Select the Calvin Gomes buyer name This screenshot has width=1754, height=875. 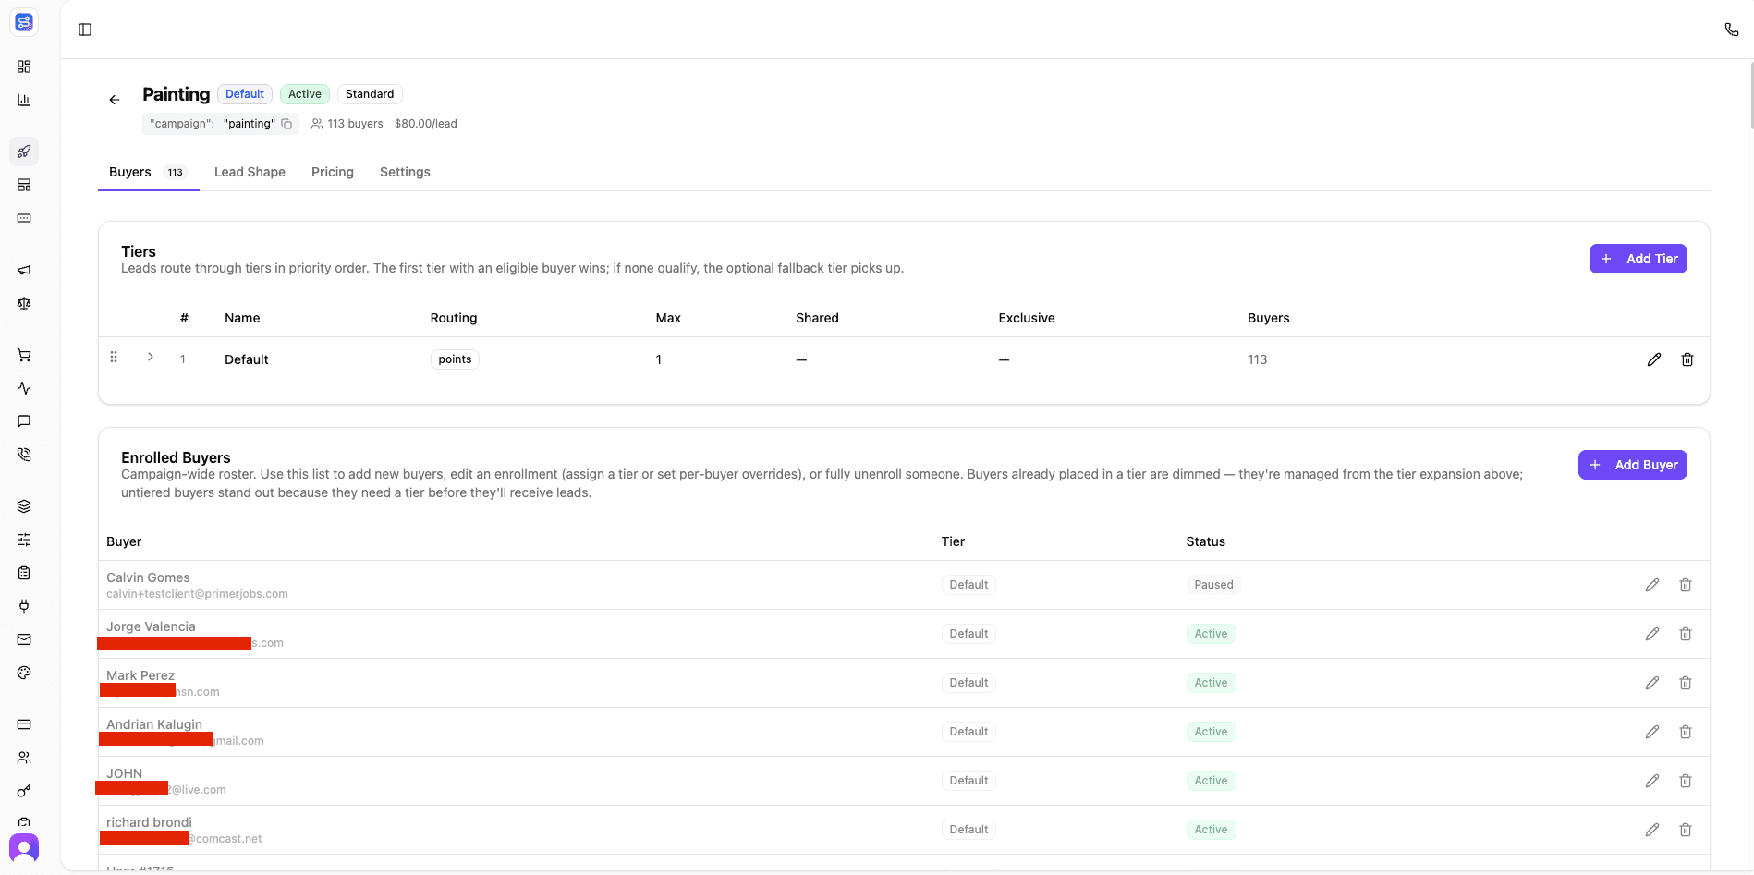148,577
